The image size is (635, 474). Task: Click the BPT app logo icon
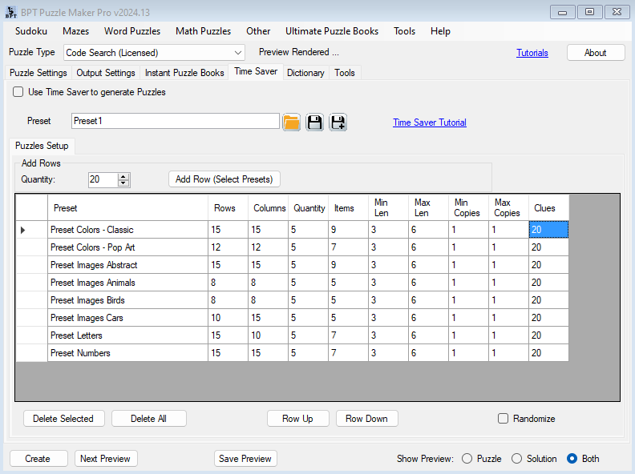(x=11, y=12)
